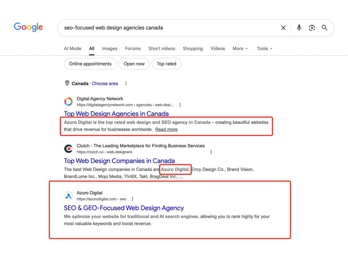
Task: Open the Forums tab
Action: [x=133, y=48]
